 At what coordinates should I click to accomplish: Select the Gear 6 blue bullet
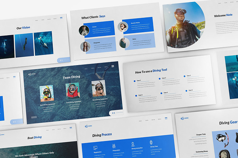186,91
